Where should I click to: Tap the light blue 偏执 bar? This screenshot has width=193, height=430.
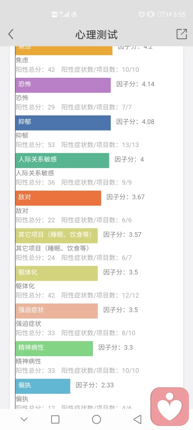click(x=43, y=386)
